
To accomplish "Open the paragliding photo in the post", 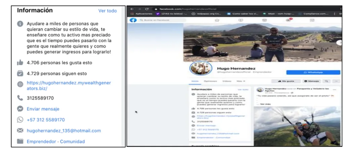I will [x=297, y=126].
